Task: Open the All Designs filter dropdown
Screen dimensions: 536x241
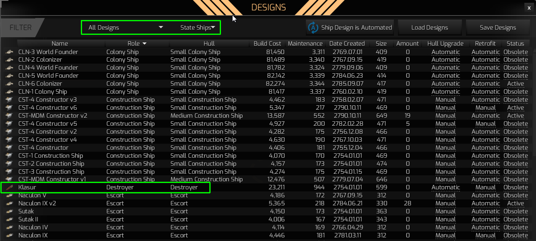Action: click(x=125, y=28)
